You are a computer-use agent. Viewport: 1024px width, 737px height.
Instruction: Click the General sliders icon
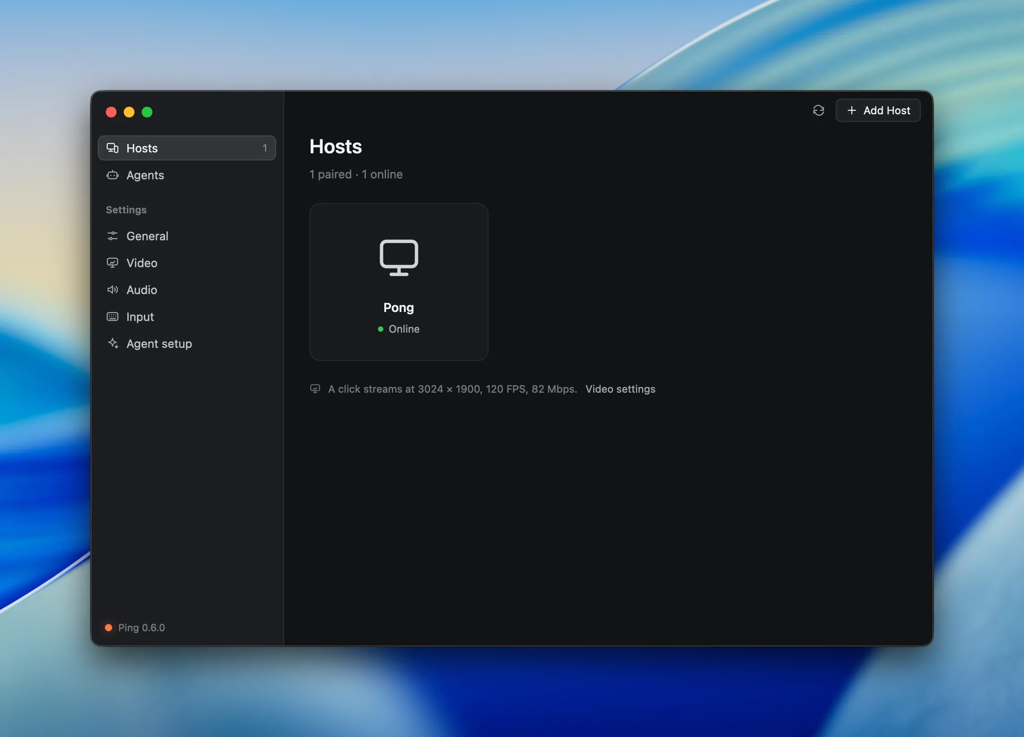113,236
